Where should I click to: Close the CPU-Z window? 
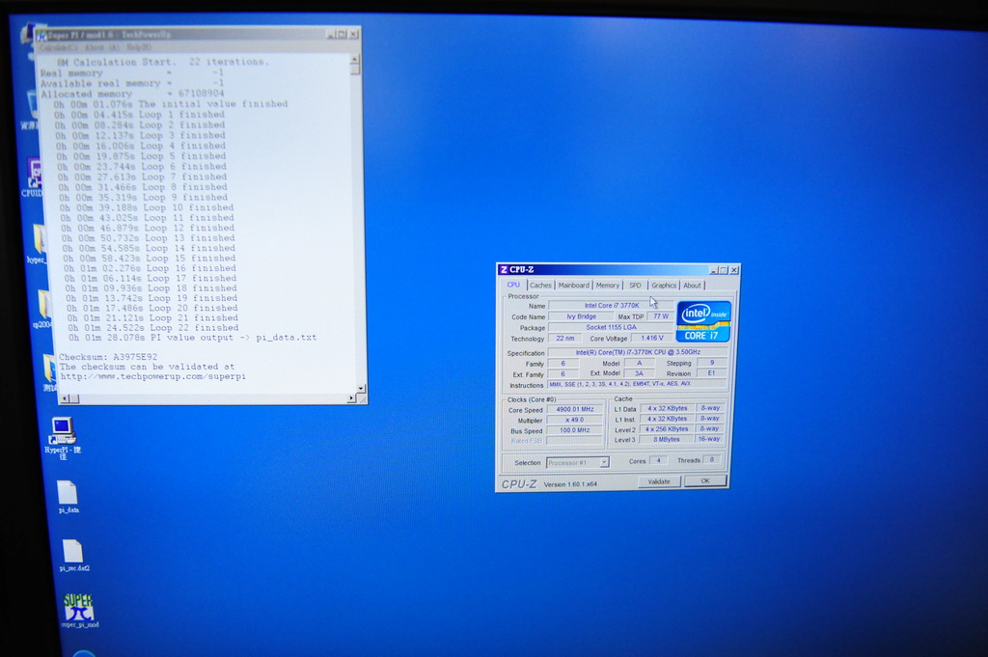tap(734, 270)
